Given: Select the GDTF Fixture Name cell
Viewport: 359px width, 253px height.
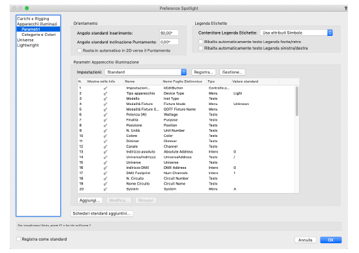Looking at the screenshot, I should point(179,110).
